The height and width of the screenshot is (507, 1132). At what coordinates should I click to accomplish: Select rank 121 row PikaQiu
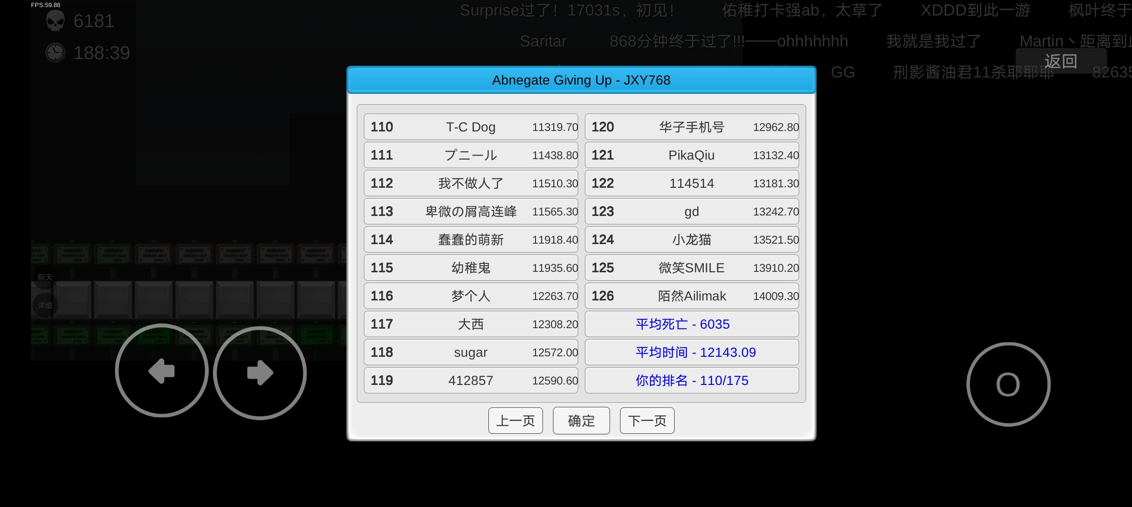[692, 155]
